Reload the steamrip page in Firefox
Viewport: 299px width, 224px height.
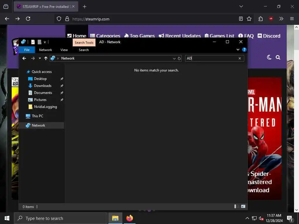[28, 19]
